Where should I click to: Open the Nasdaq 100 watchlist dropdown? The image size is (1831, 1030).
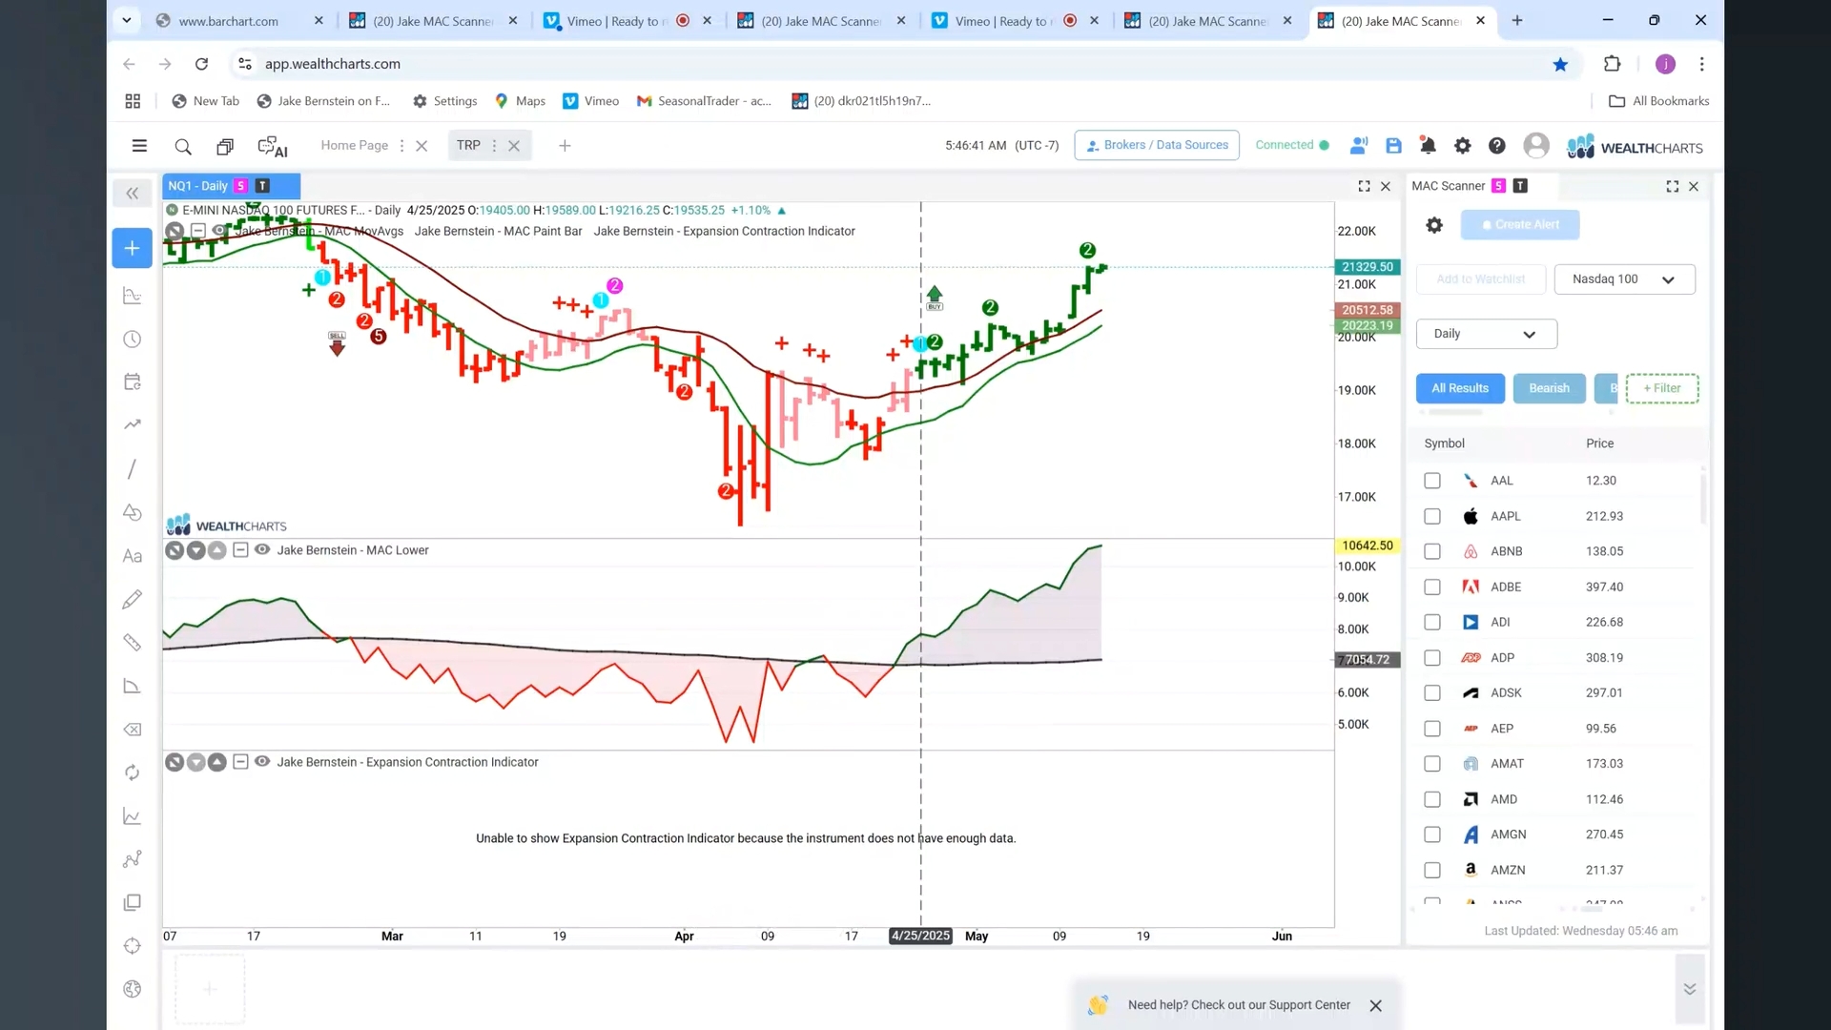(x=1624, y=279)
